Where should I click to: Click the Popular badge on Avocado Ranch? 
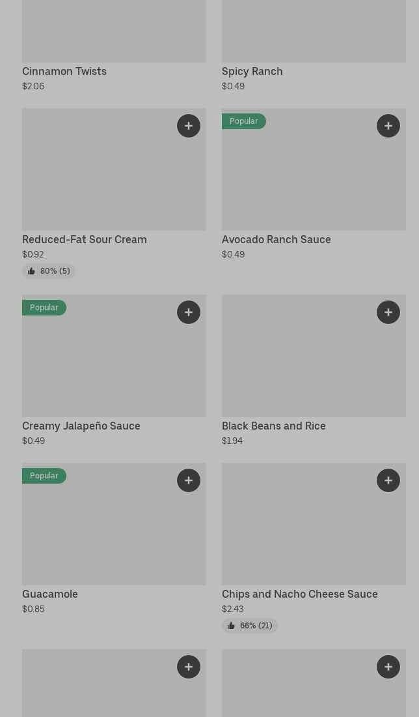point(243,121)
